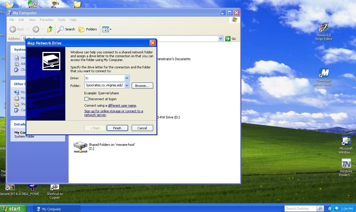
Task: Click the Up folder toolbar icon
Action: point(50,29)
